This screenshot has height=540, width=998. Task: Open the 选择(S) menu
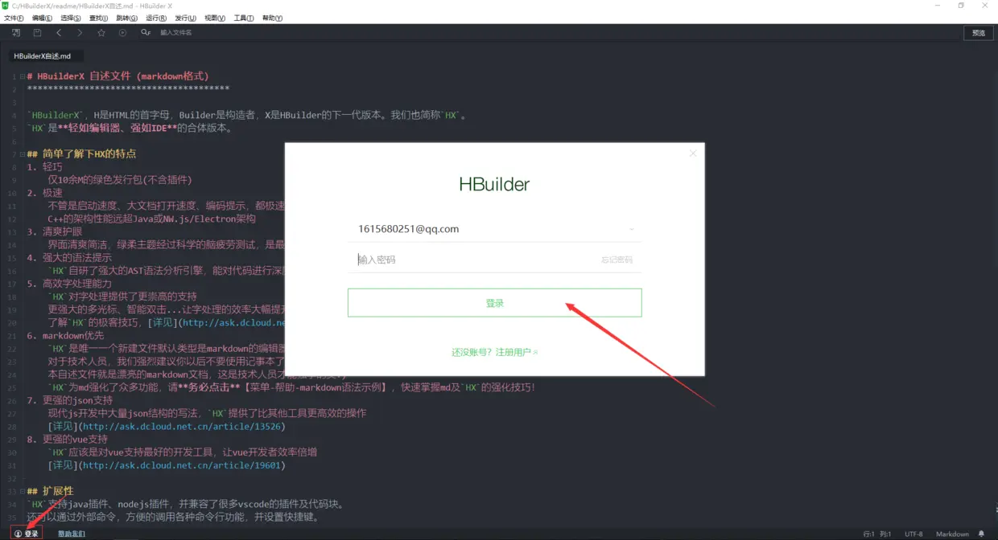click(71, 18)
